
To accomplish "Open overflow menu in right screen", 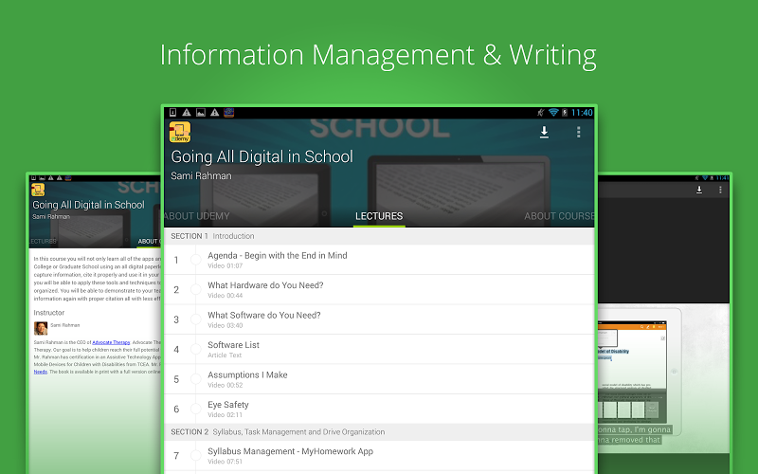I will click(720, 191).
